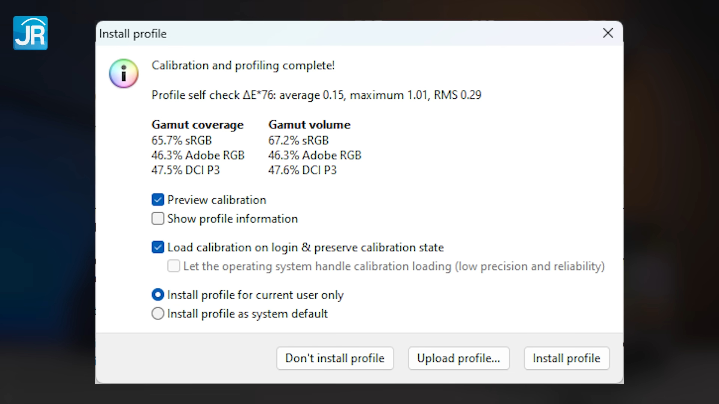
Task: Click the "Gamut volume" heading
Action: point(309,125)
